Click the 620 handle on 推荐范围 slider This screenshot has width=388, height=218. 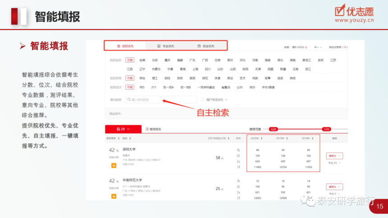273,129
